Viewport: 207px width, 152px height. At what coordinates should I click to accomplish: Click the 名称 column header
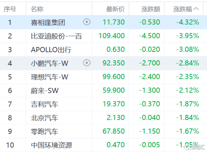(x=37, y=9)
